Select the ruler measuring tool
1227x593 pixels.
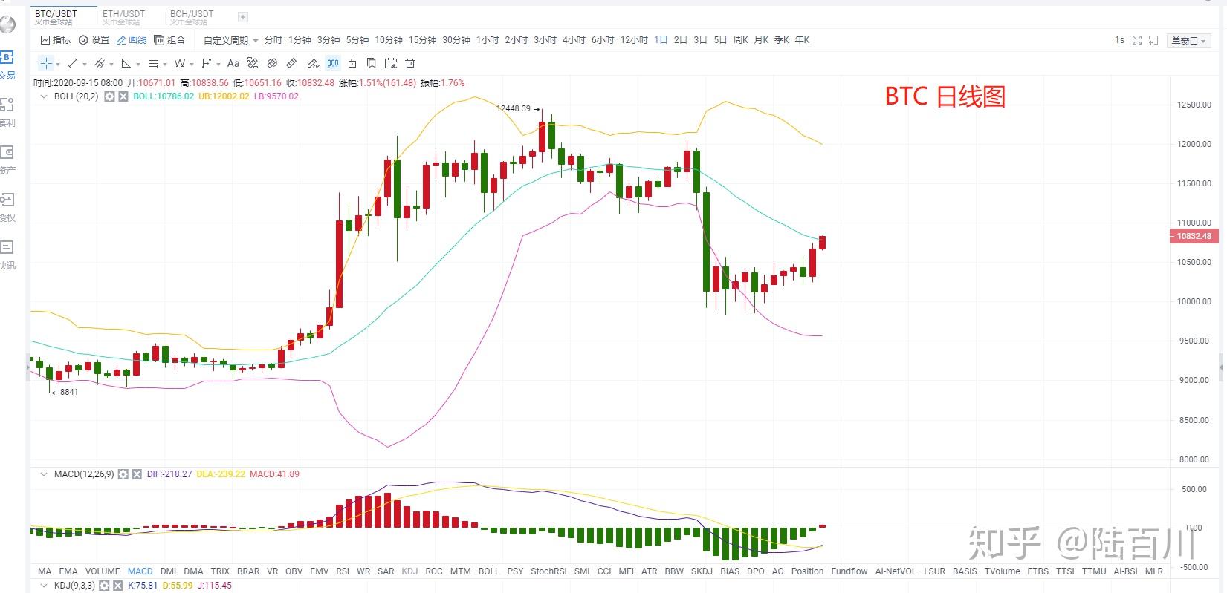point(291,63)
